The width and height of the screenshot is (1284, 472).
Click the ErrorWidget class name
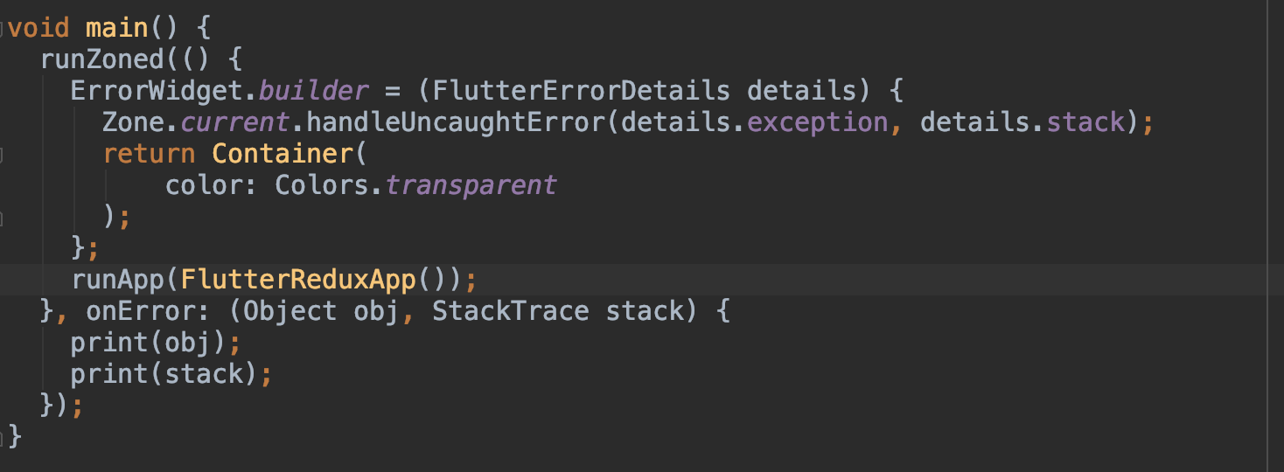pyautogui.click(x=157, y=90)
